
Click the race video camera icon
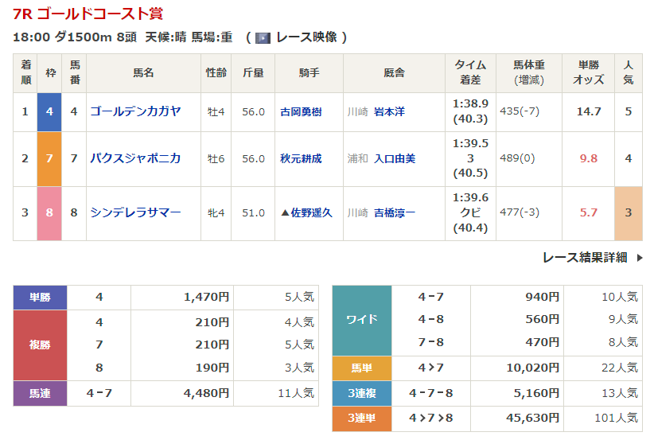click(x=263, y=37)
